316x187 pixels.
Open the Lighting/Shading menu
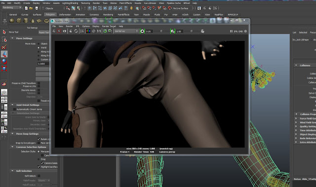point(70,3)
